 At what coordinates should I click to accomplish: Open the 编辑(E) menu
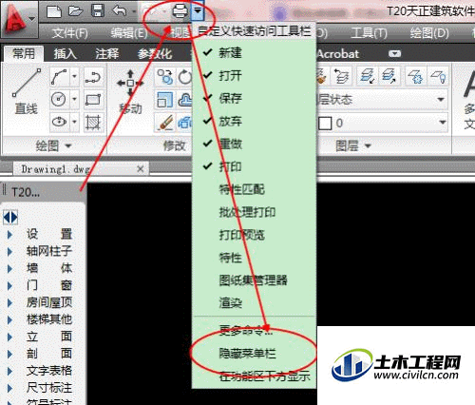[x=129, y=33]
